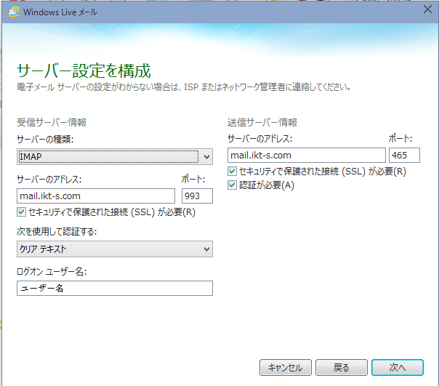Click the 次へ button
The width and height of the screenshot is (439, 386).
(x=398, y=368)
